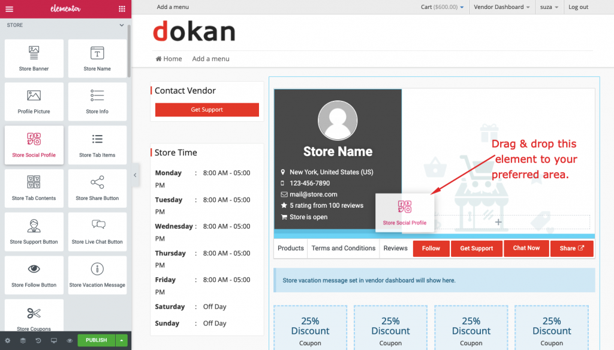The width and height of the screenshot is (614, 350).
Task: Select the Store Info widget
Action: (x=97, y=101)
